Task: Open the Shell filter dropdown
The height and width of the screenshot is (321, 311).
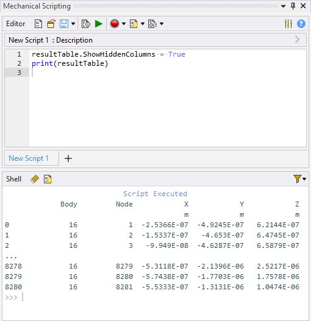Action: point(299,179)
